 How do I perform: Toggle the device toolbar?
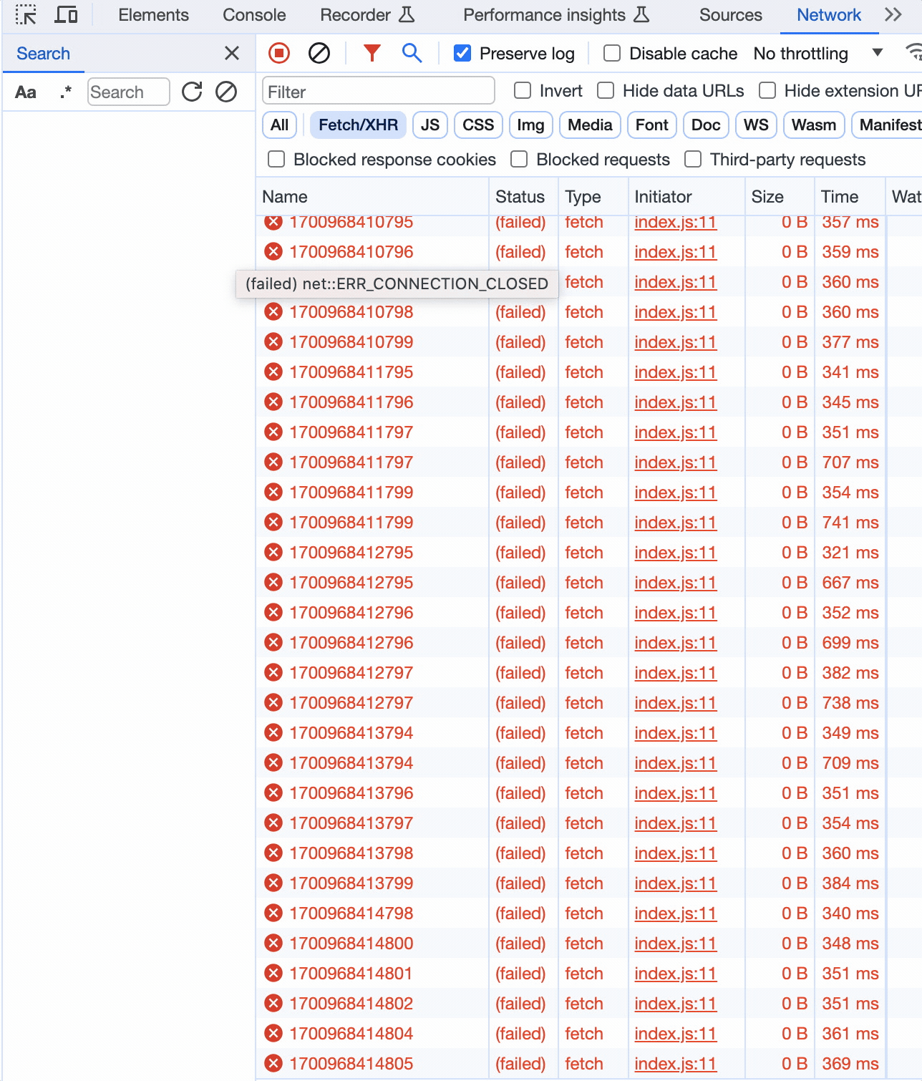pos(67,14)
